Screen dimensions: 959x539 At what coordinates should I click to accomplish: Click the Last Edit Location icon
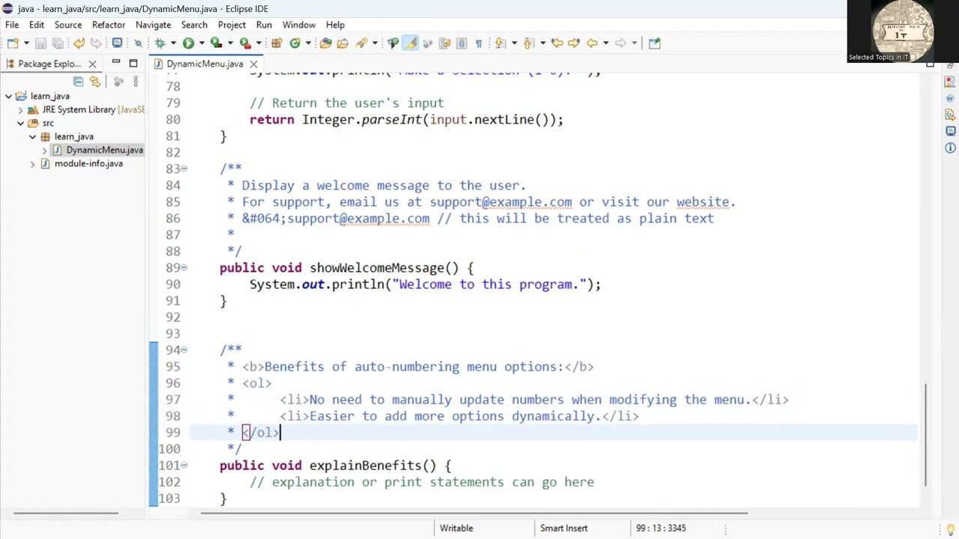coord(557,43)
